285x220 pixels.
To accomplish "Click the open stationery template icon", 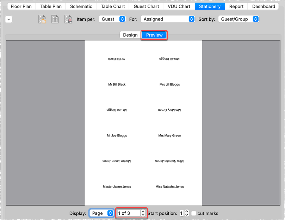I will (x=42, y=19).
